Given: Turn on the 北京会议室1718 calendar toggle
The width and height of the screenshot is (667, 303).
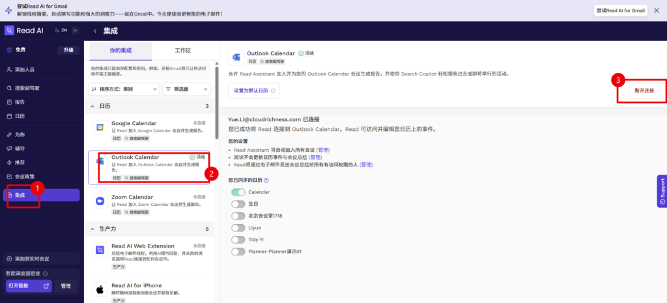Looking at the screenshot, I should click(x=238, y=216).
